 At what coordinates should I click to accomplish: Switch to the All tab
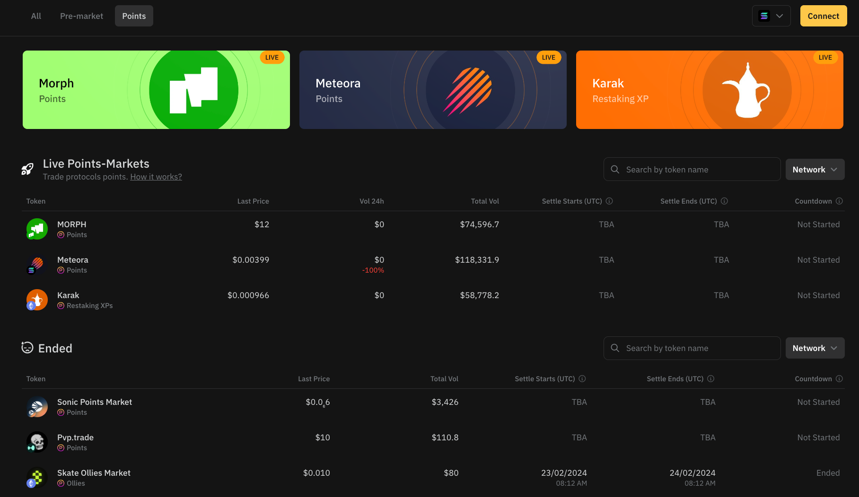(x=36, y=16)
